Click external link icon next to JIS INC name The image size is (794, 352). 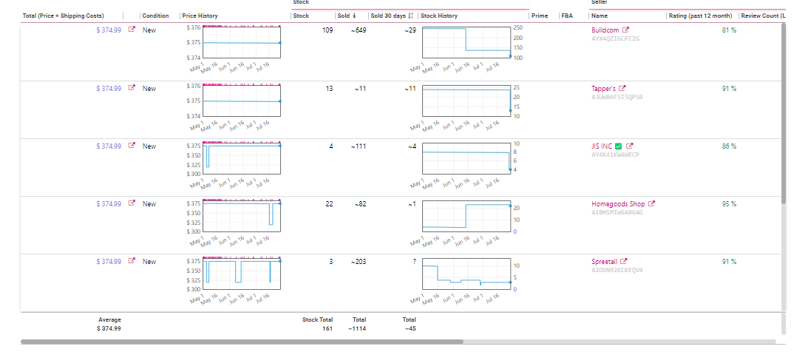629,146
